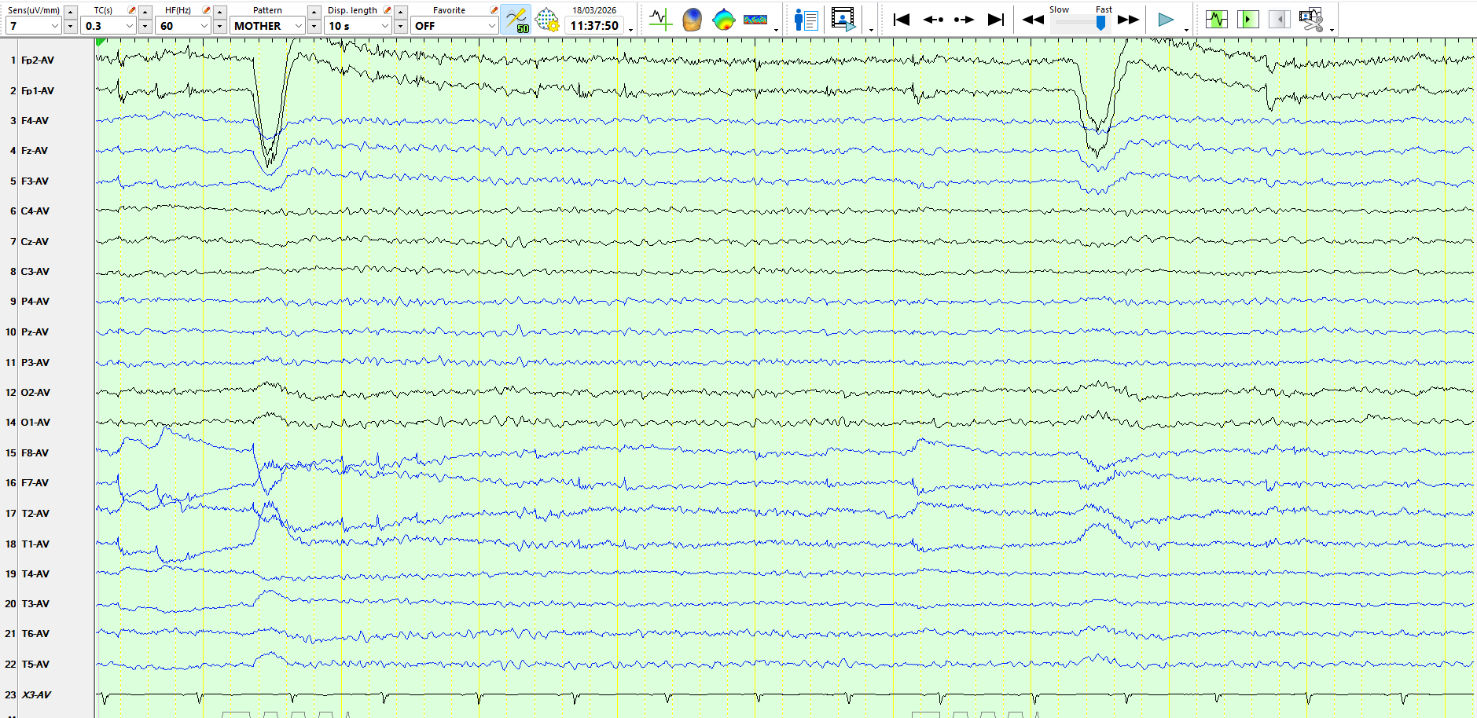Select the O2-AV channel label
Screen dimensions: 1477x718
pos(35,393)
